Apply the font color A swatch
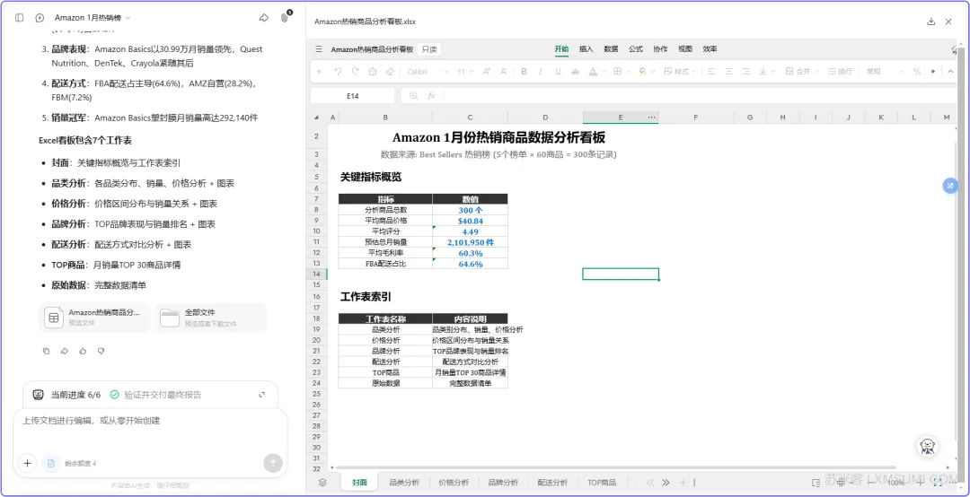Image resolution: width=970 pixels, height=497 pixels. coord(594,72)
